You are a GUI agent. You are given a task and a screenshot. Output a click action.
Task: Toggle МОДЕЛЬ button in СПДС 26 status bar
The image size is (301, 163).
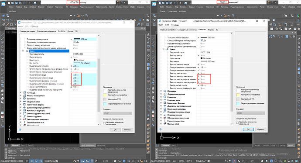[48, 161]
